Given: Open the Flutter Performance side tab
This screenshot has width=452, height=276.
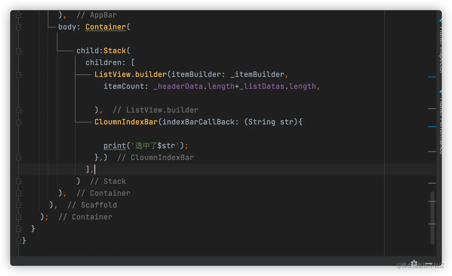Looking at the screenshot, I should (440, 123).
